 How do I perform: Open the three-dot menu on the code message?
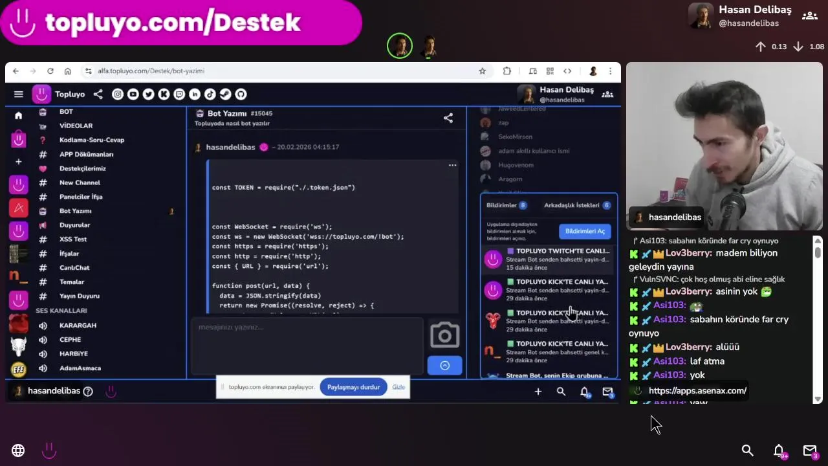452,165
